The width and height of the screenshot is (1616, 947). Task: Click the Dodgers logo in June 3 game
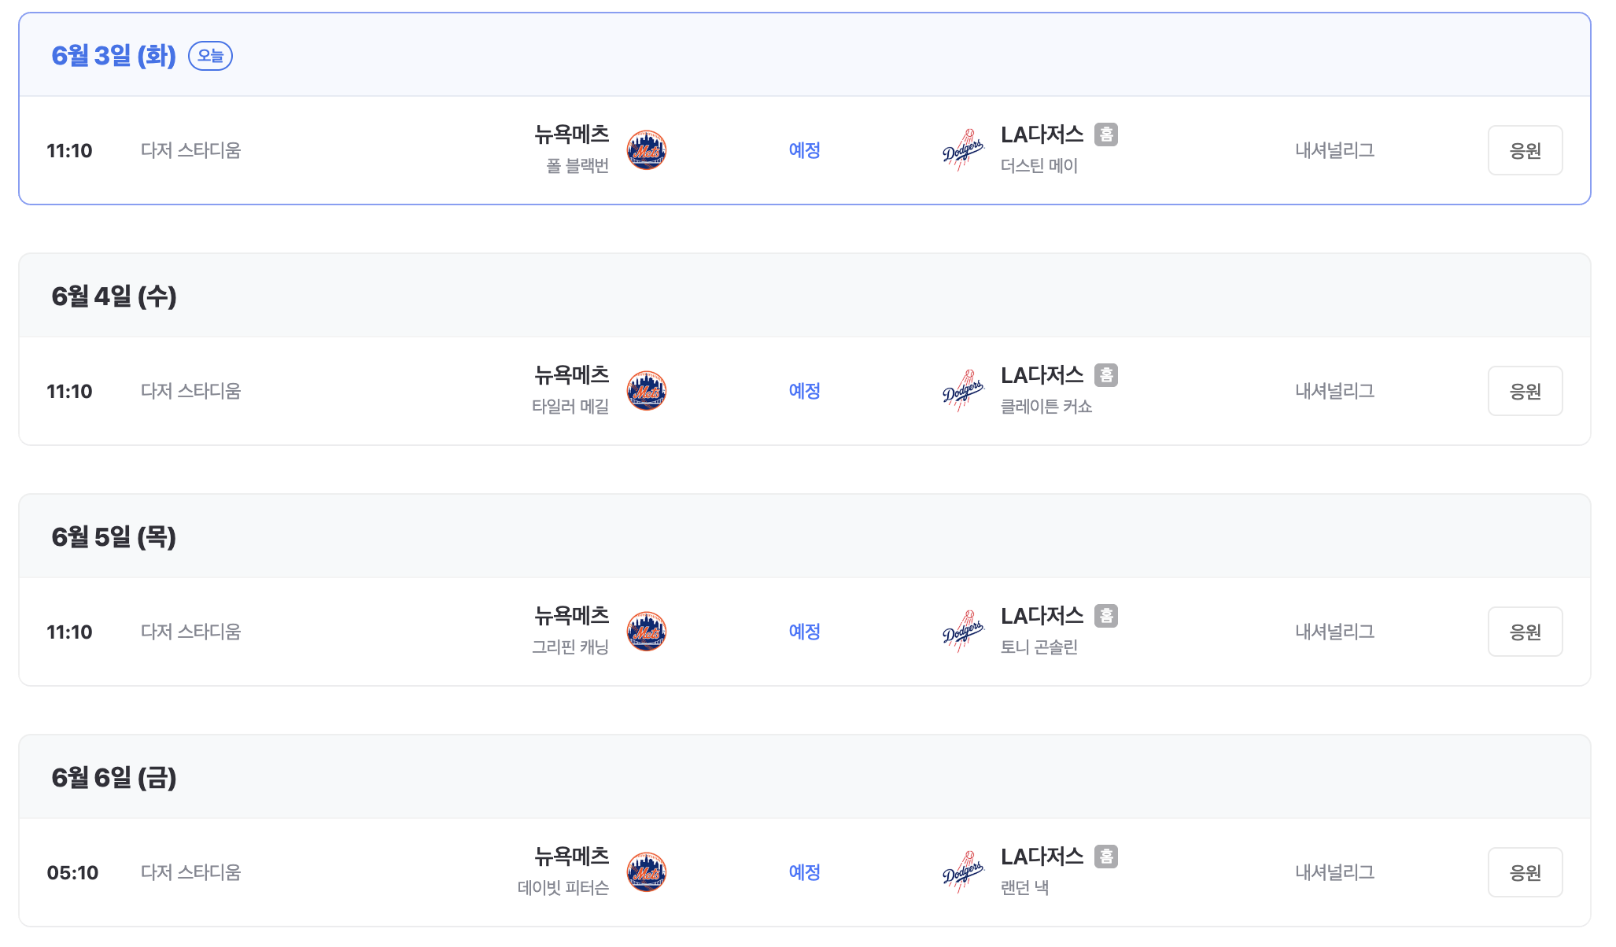(x=964, y=150)
